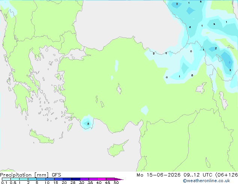238x184 pixels.
Task: Click the Sea of Marmara on the map
Action: click(x=77, y=55)
